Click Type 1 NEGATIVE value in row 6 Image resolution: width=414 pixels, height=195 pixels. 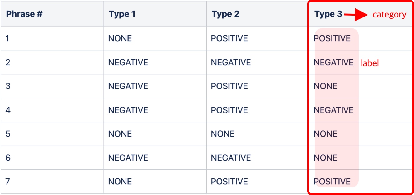pos(128,158)
